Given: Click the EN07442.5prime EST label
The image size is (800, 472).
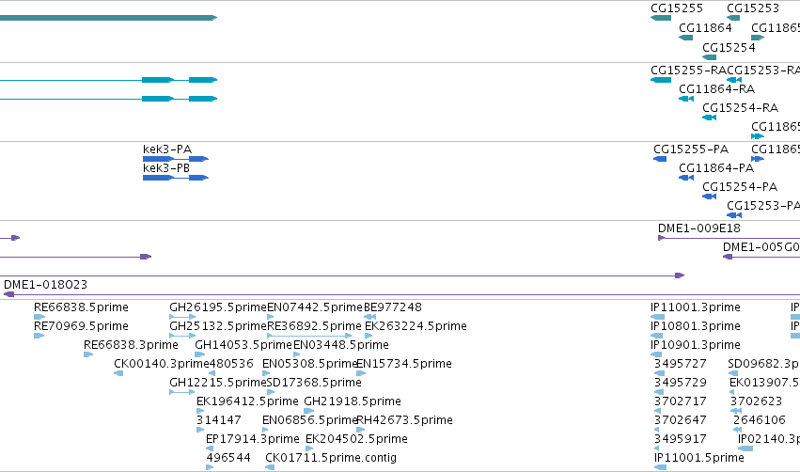Looking at the screenshot, I should (x=315, y=307).
